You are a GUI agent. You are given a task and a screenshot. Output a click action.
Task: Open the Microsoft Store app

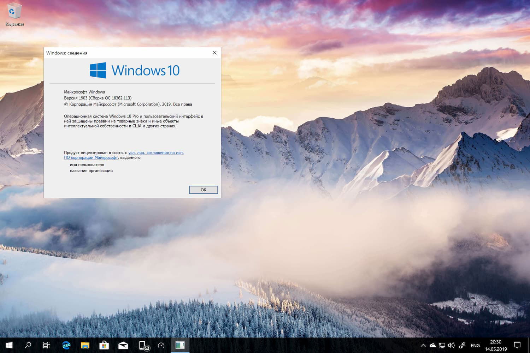pyautogui.click(x=104, y=345)
